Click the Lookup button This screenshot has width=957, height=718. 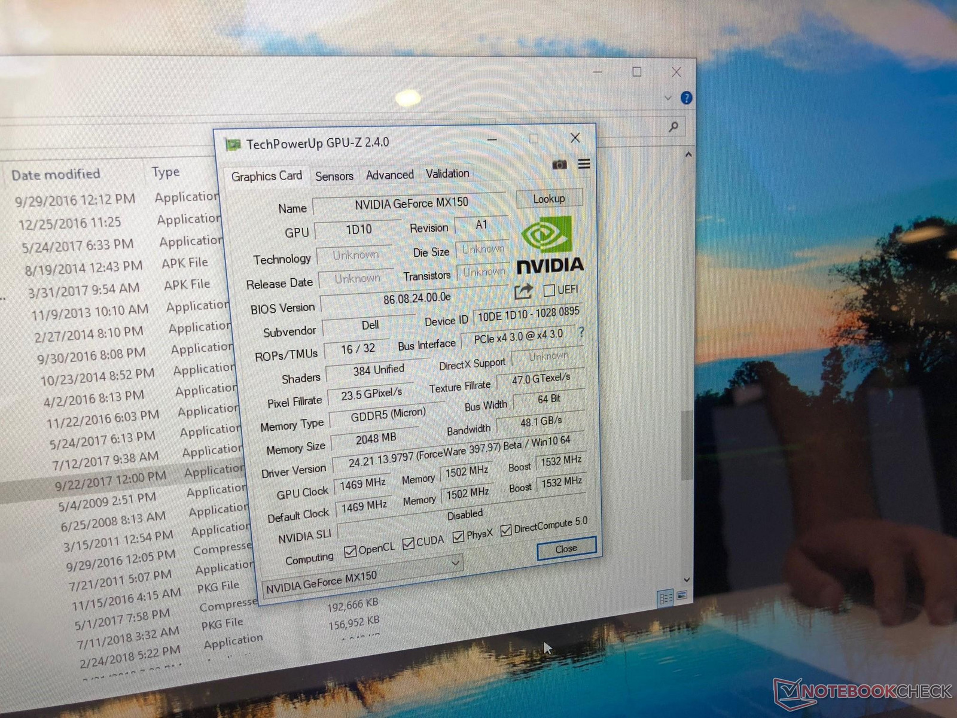click(548, 199)
